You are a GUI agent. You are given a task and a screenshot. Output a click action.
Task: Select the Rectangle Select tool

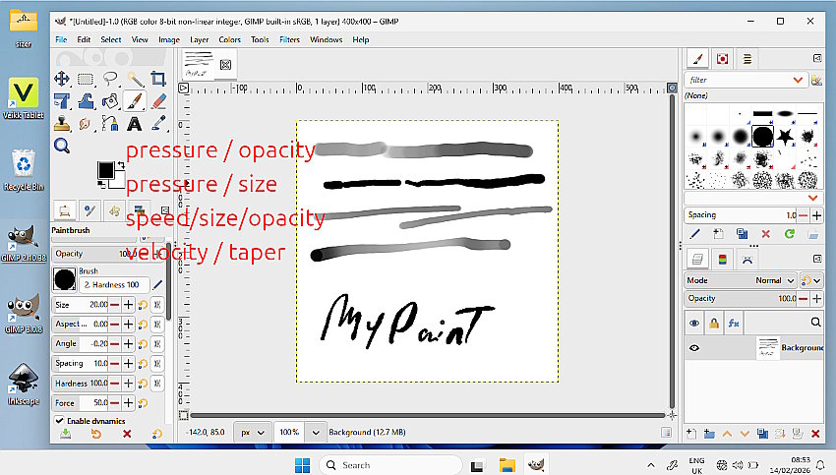pyautogui.click(x=86, y=79)
